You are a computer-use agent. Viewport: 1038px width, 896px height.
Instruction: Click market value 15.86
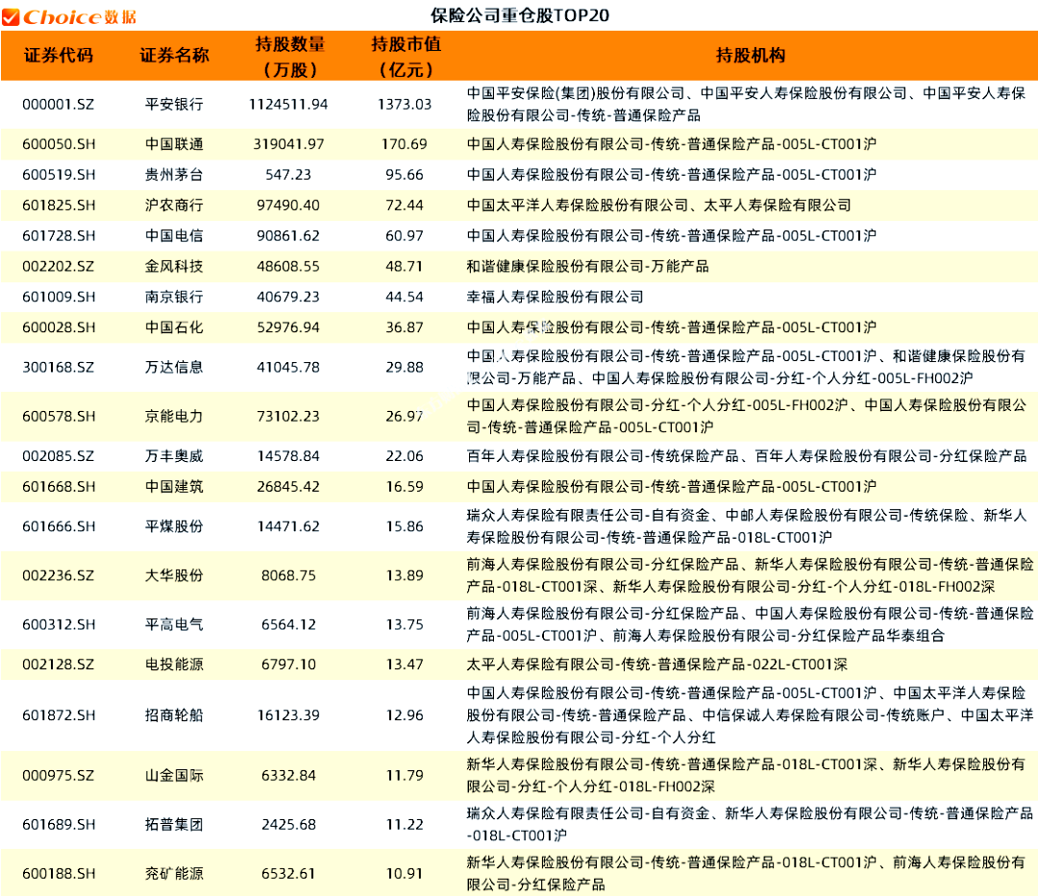pos(405,526)
